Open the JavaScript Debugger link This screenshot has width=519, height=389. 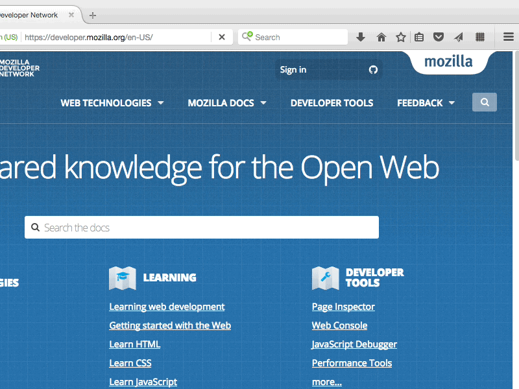pos(354,344)
